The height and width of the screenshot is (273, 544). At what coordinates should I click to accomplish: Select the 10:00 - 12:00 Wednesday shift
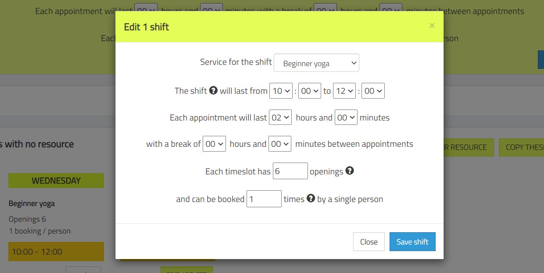[56, 252]
